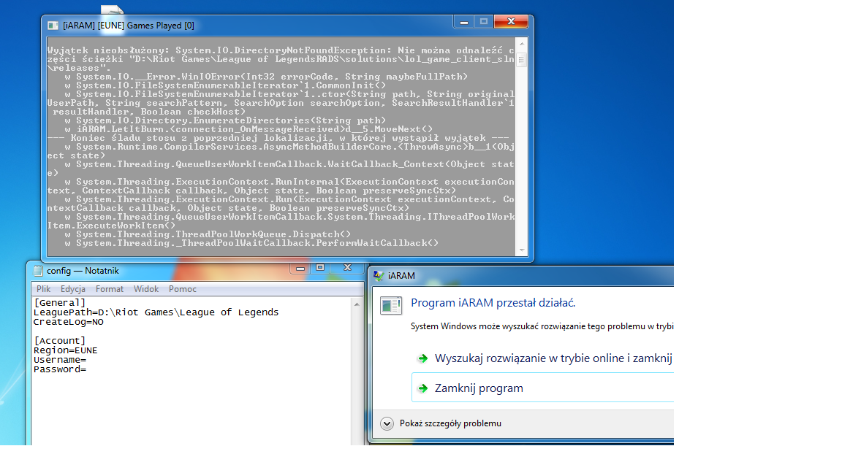Minimize the config Notepad window
The width and height of the screenshot is (842, 473).
tap(300, 268)
